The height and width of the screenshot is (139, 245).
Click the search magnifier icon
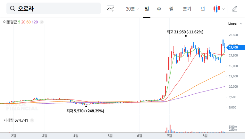pyautogui.click(x=13, y=9)
